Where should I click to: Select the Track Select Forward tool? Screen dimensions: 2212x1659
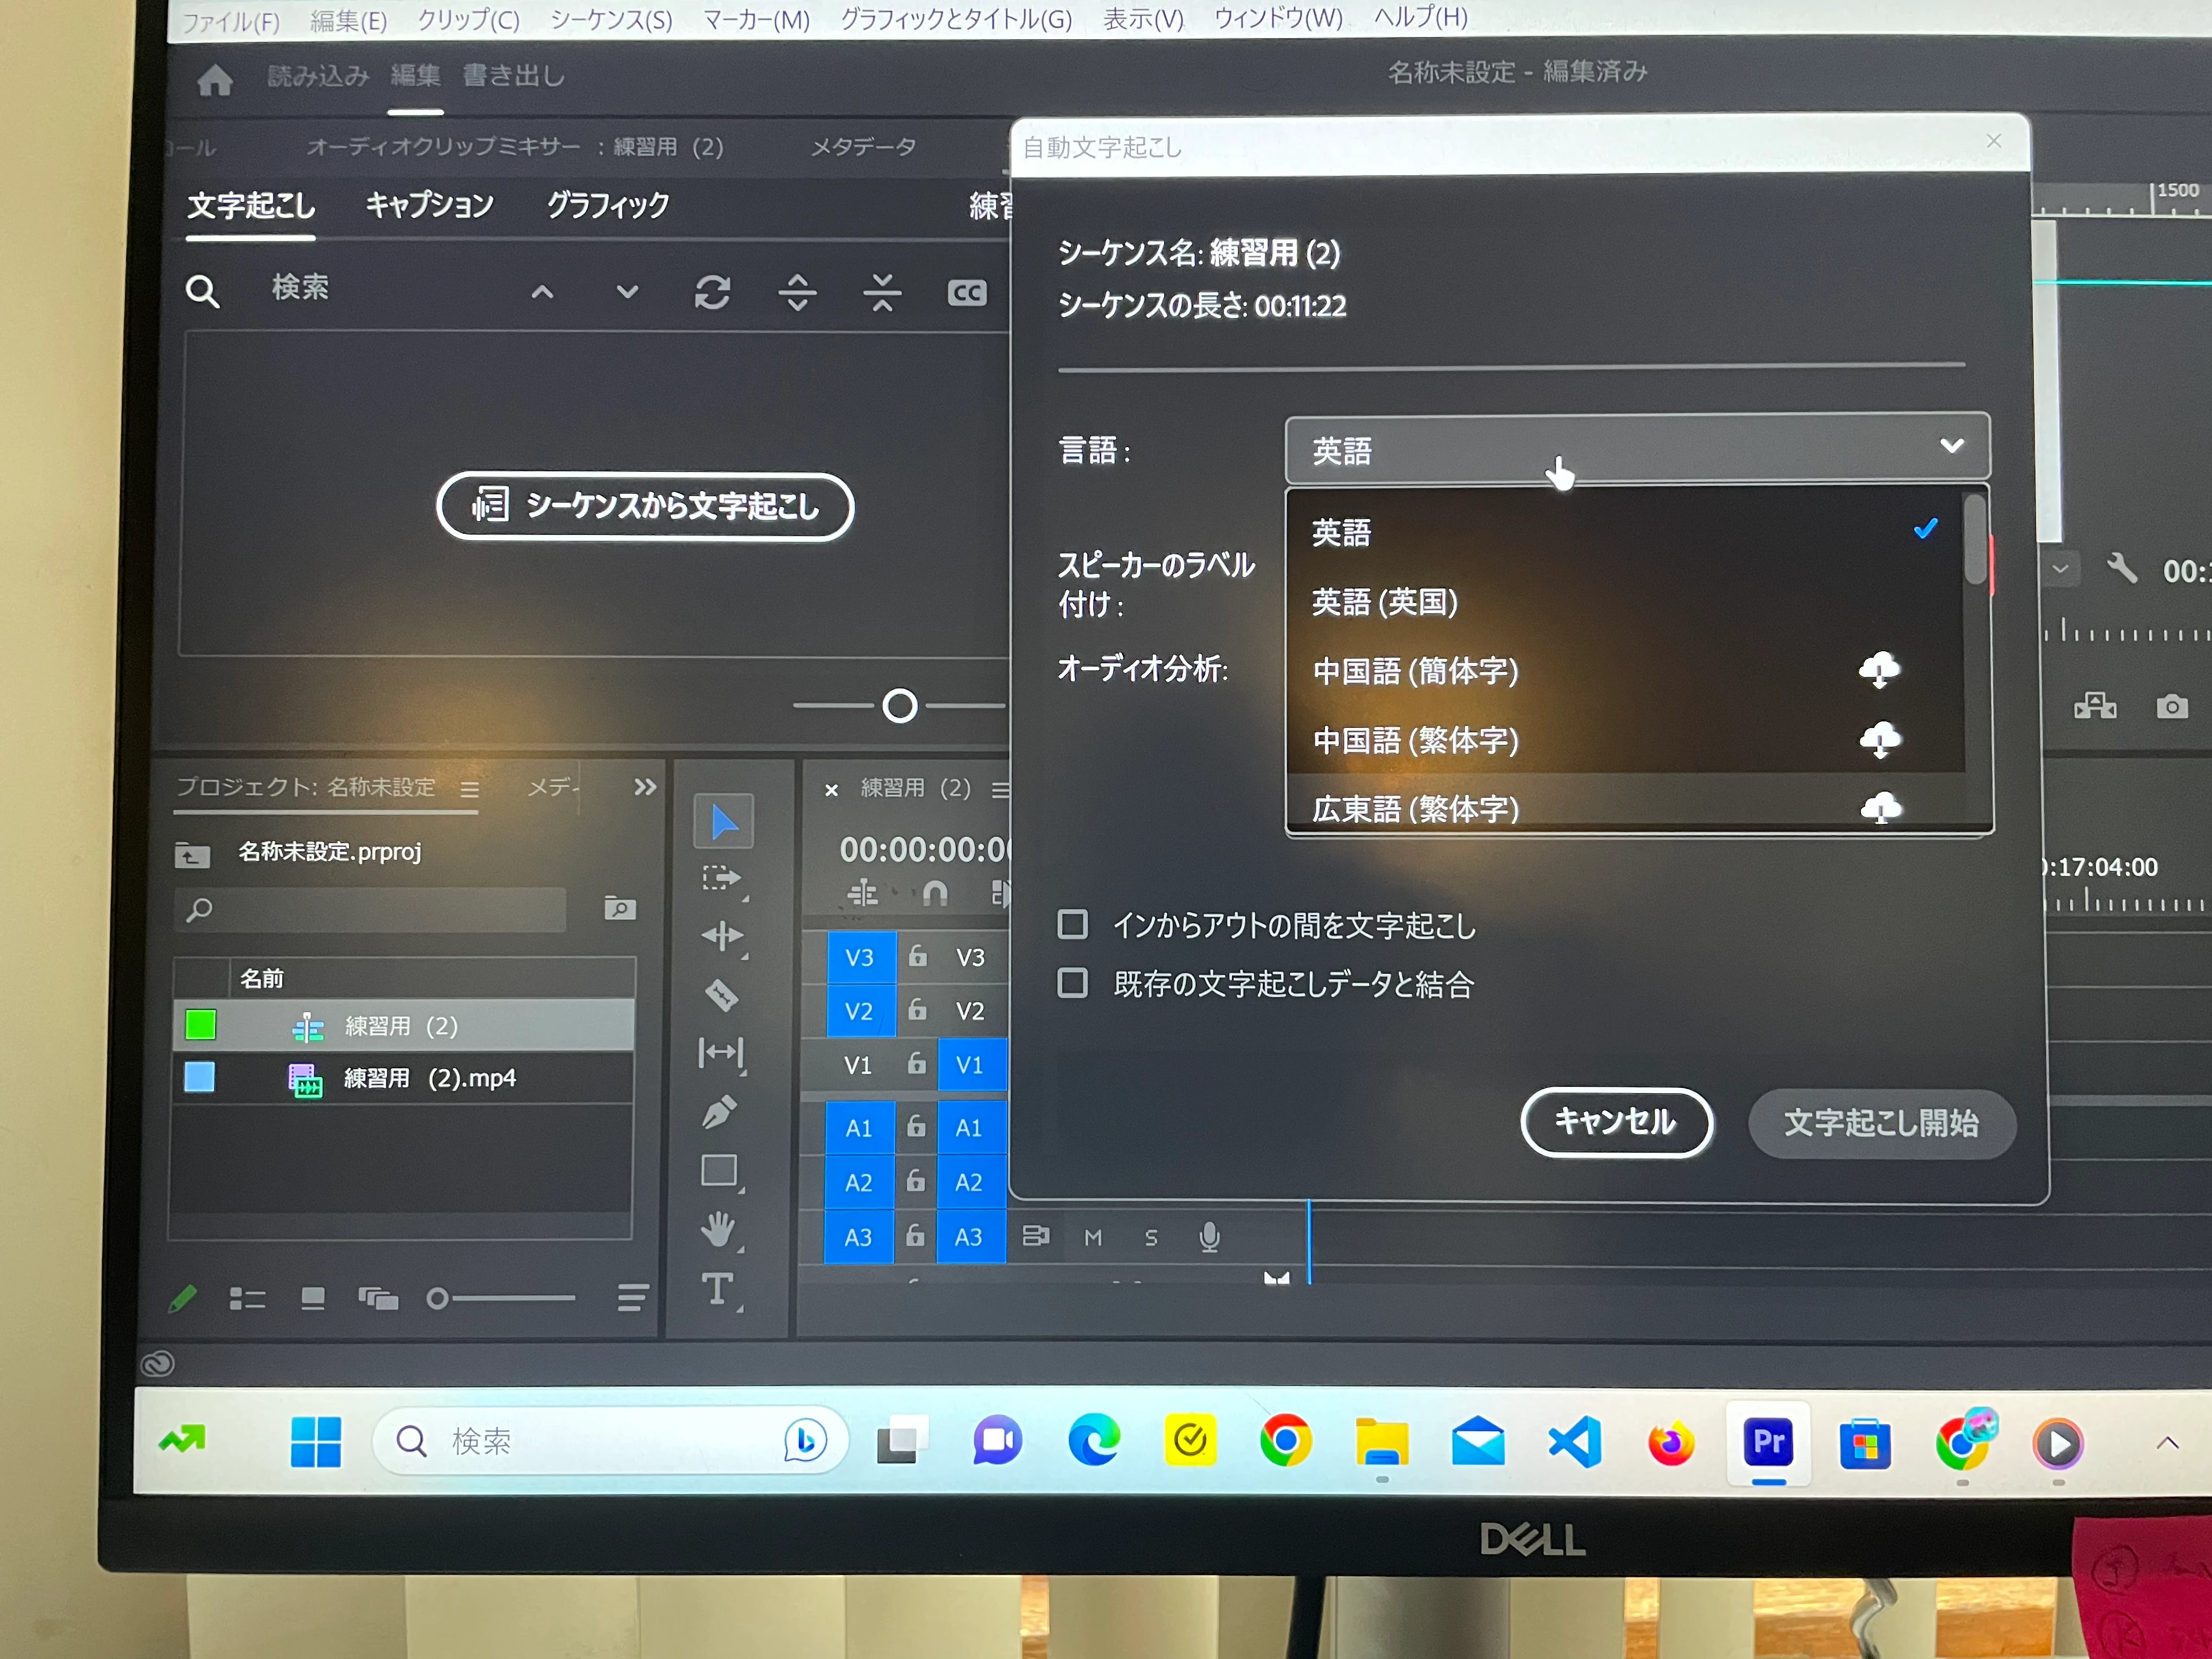pyautogui.click(x=721, y=878)
